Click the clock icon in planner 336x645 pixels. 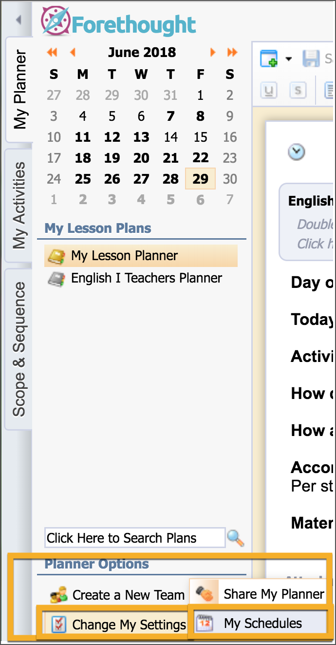(296, 152)
